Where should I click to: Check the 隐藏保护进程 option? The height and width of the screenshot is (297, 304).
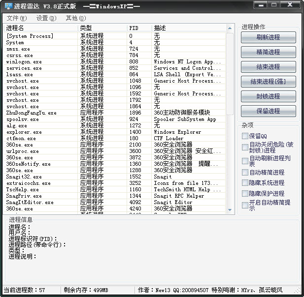pos(245,193)
